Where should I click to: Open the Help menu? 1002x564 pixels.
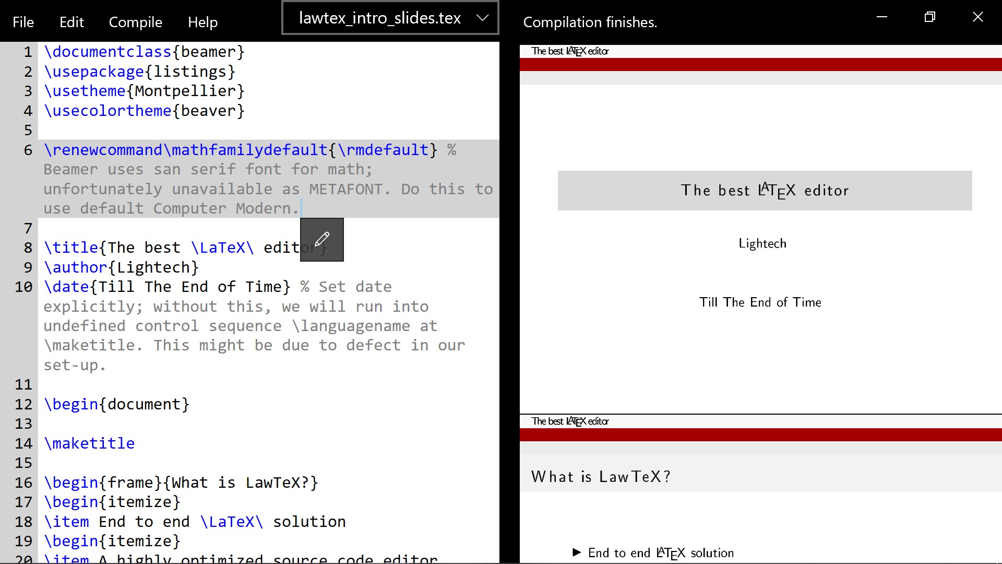[x=202, y=22]
